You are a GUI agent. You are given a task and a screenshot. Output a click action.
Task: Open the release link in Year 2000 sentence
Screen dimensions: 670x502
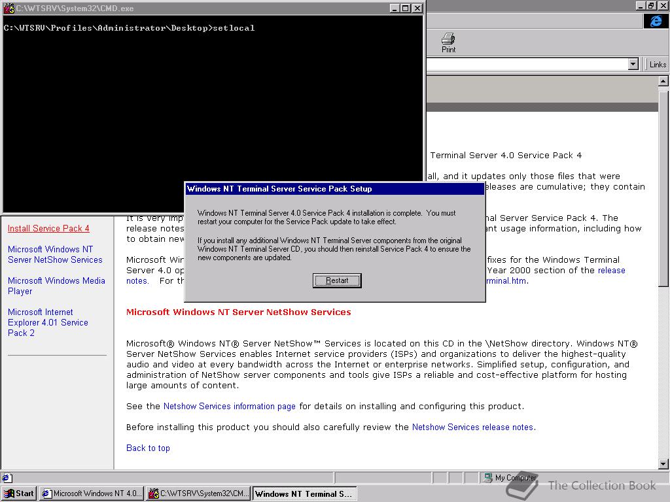[612, 270]
